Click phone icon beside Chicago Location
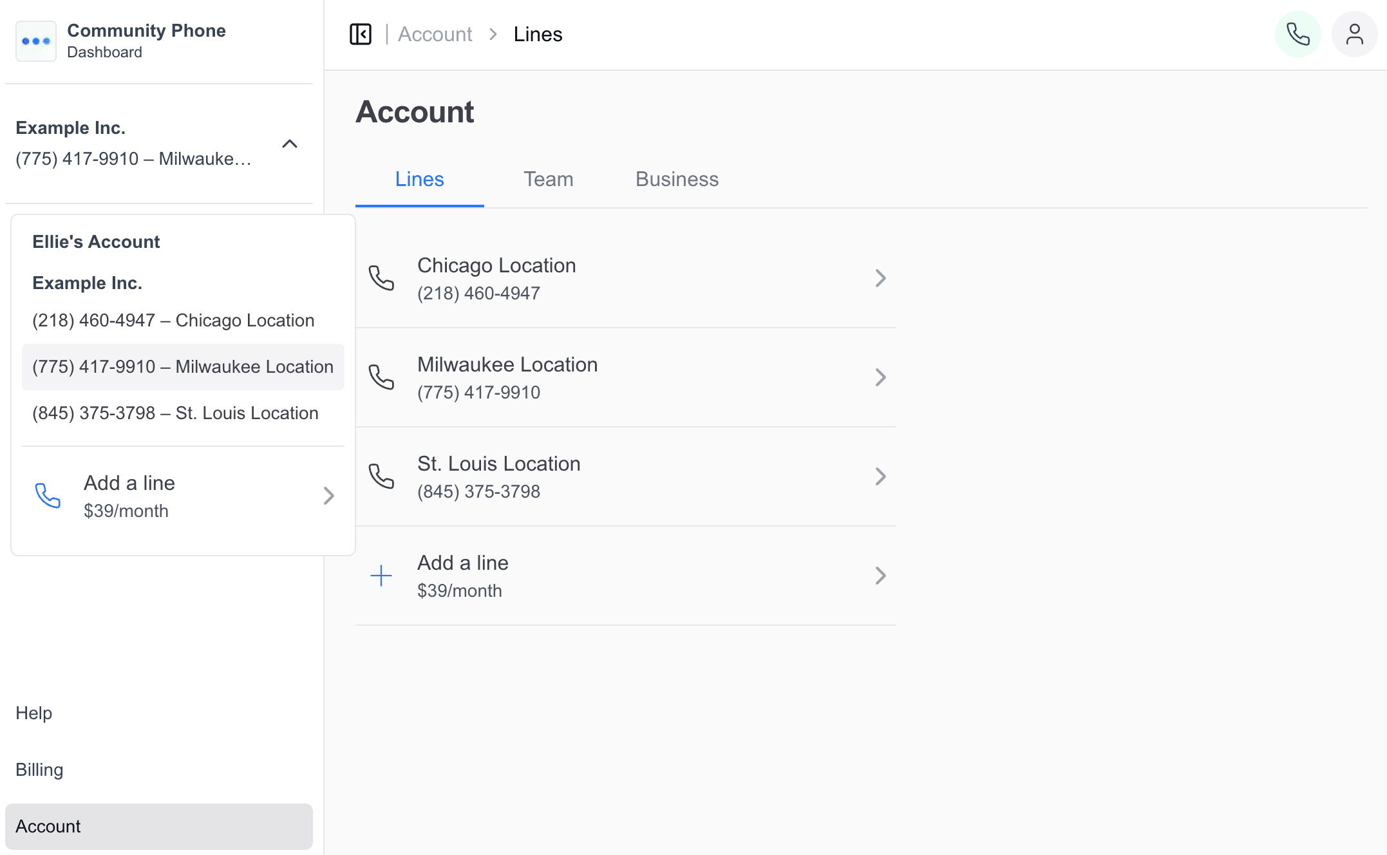The height and width of the screenshot is (855, 1387). pos(381,278)
